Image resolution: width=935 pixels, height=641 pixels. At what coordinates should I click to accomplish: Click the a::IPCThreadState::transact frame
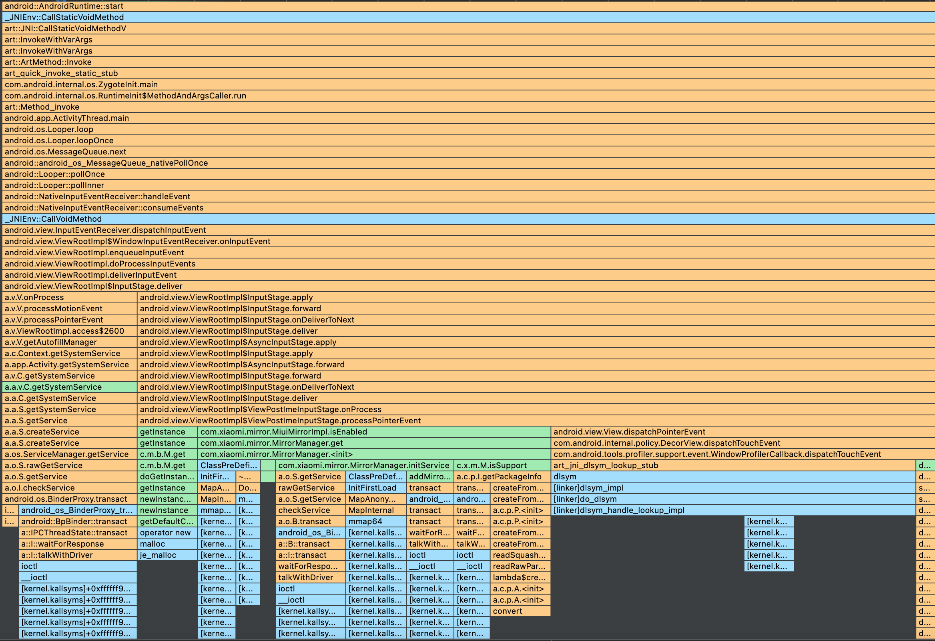coord(77,533)
